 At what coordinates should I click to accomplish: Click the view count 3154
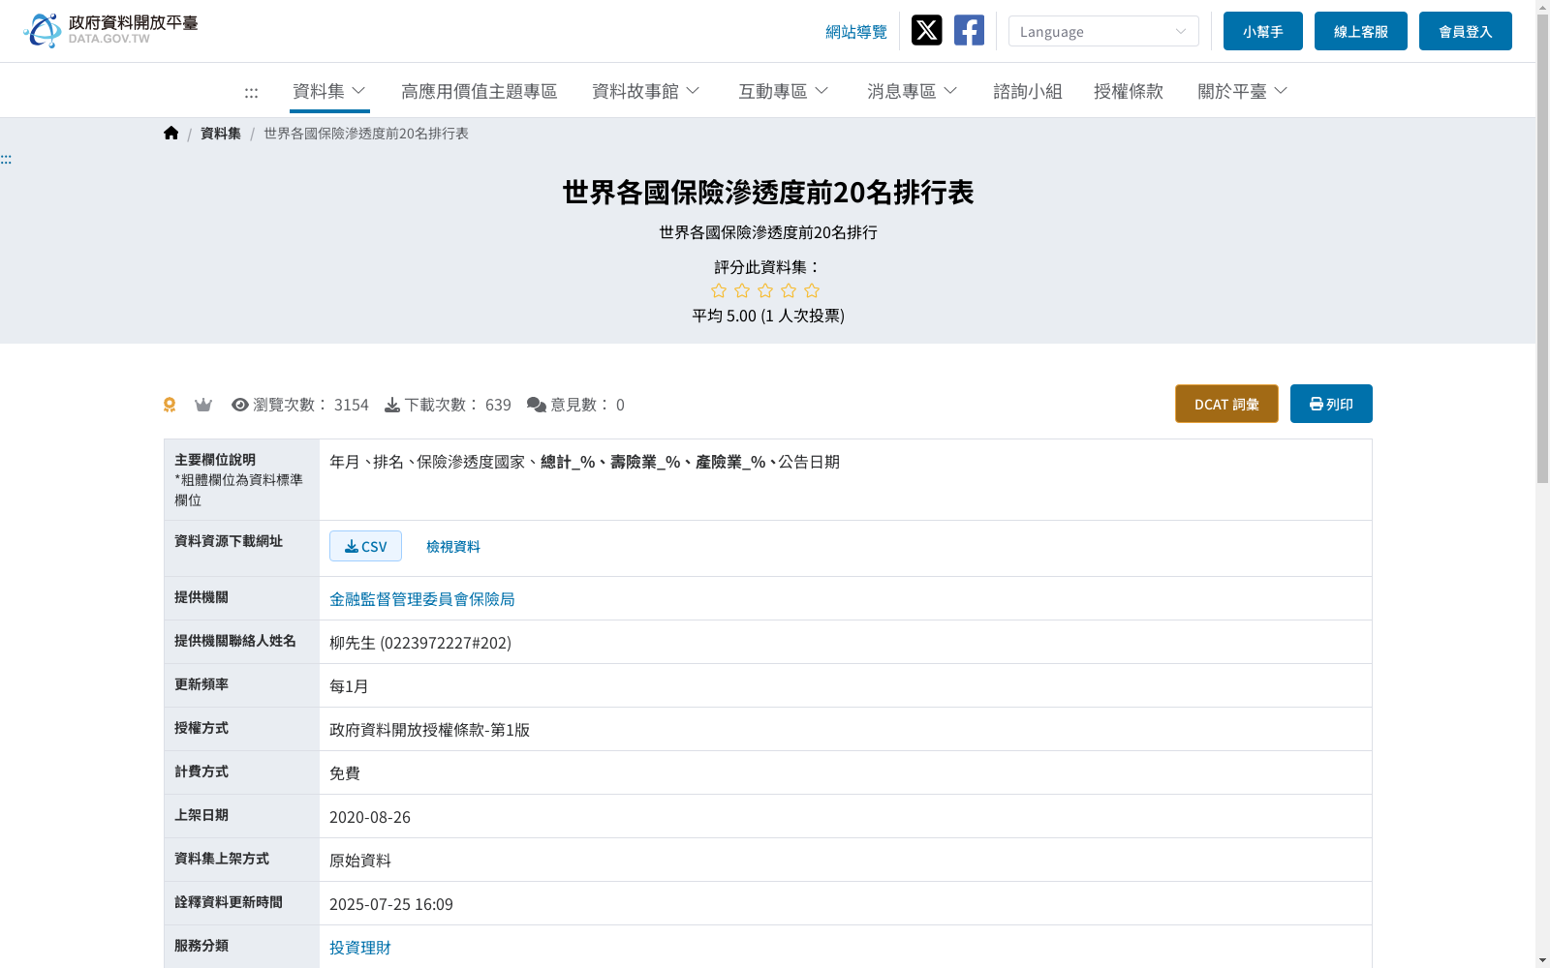352,405
